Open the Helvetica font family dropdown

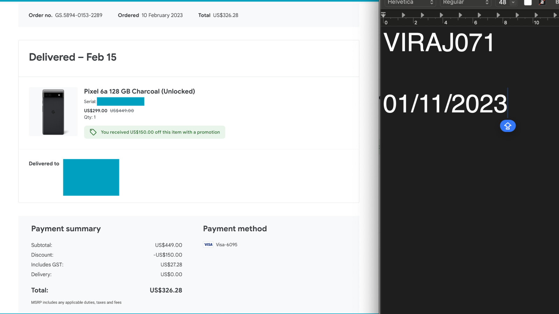pos(410,2)
